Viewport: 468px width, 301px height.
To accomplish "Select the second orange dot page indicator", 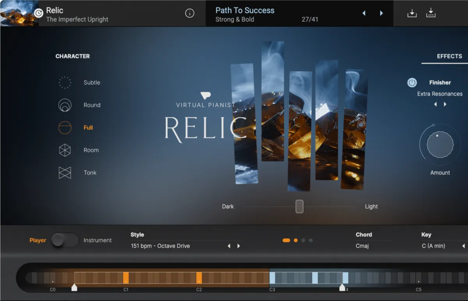I will (296, 241).
